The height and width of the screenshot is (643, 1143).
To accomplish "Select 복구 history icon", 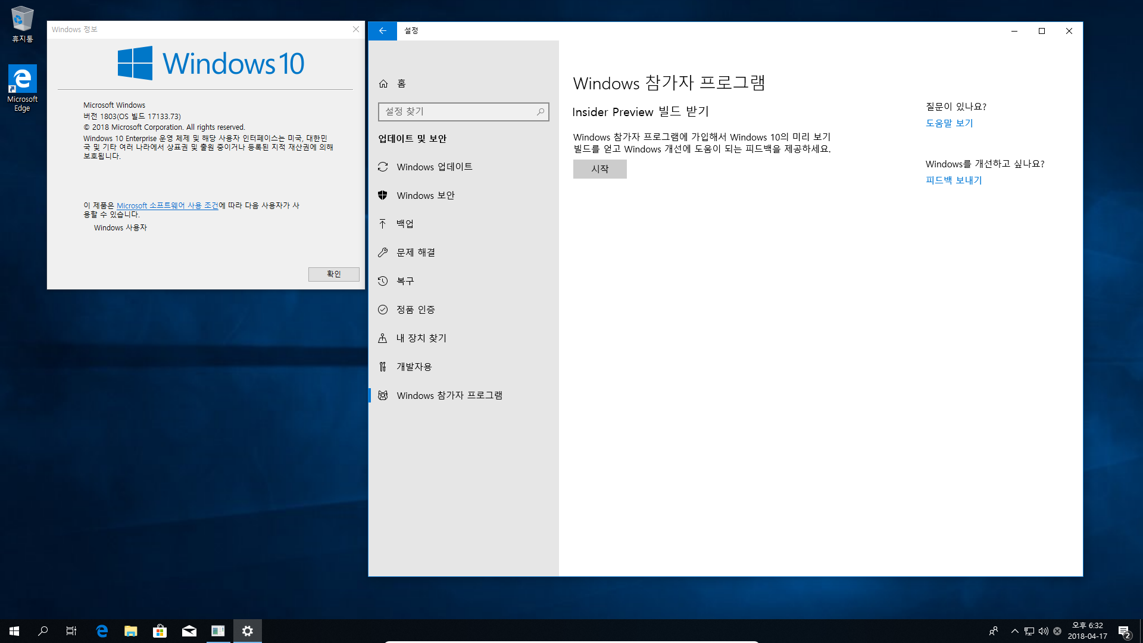I will (383, 281).
